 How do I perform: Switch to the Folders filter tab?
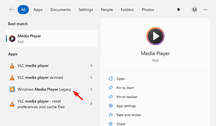pos(127,10)
